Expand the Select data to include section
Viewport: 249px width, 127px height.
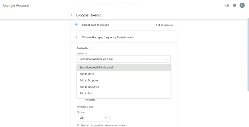(x=124, y=25)
